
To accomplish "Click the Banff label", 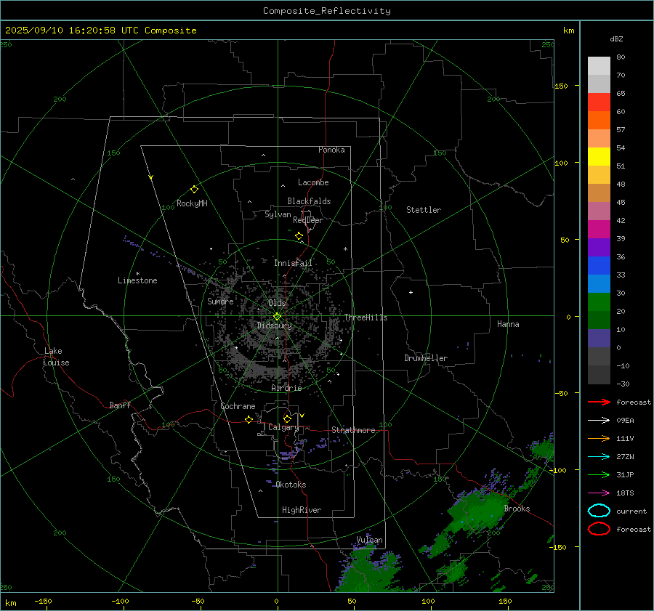I will pyautogui.click(x=120, y=405).
